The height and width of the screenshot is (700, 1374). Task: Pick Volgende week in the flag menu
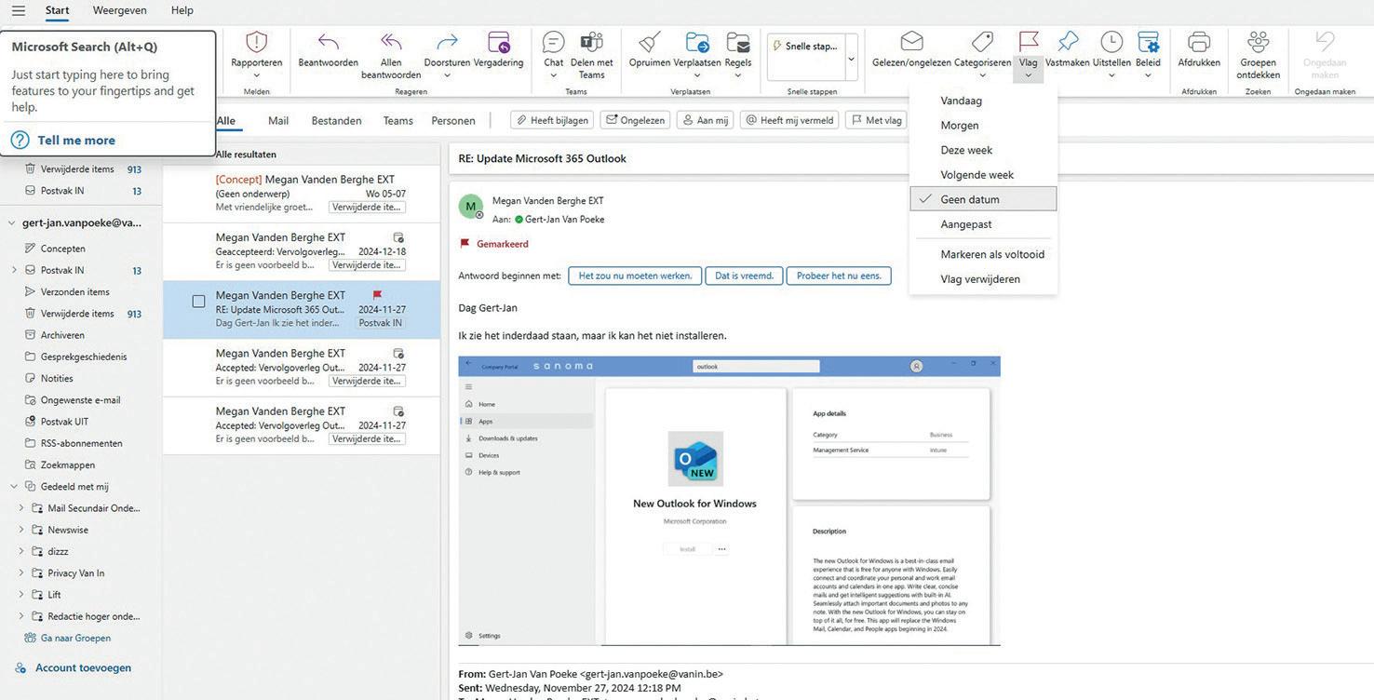coord(983,175)
